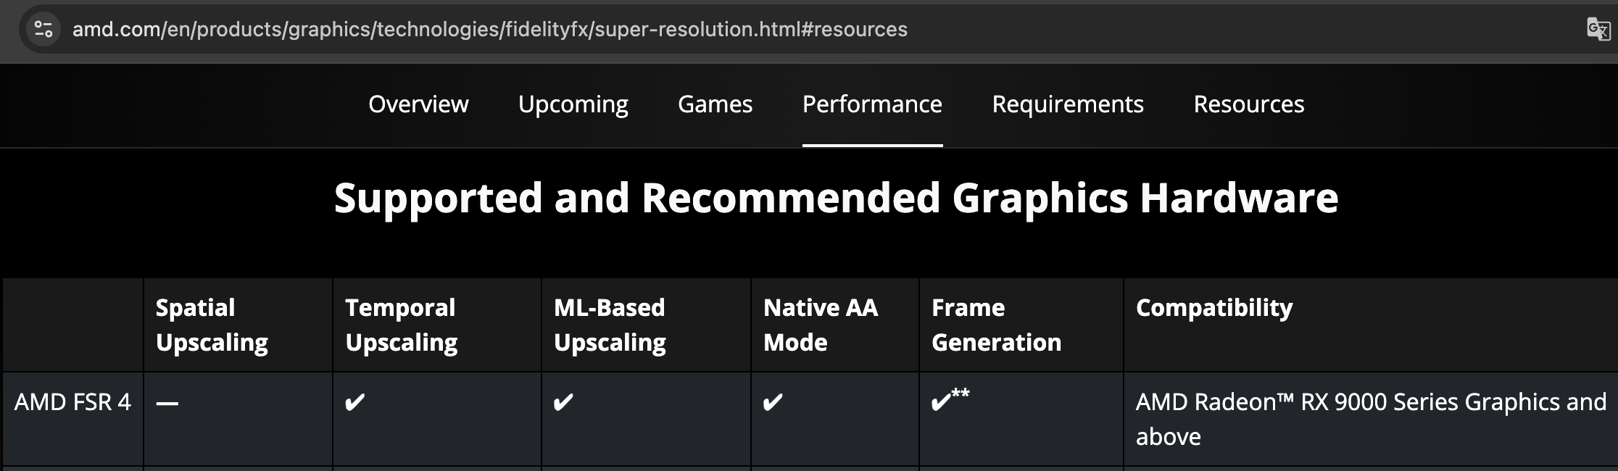Click the AMD FSR 4 row label
Viewport: 1618px width, 471px height.
[72, 402]
